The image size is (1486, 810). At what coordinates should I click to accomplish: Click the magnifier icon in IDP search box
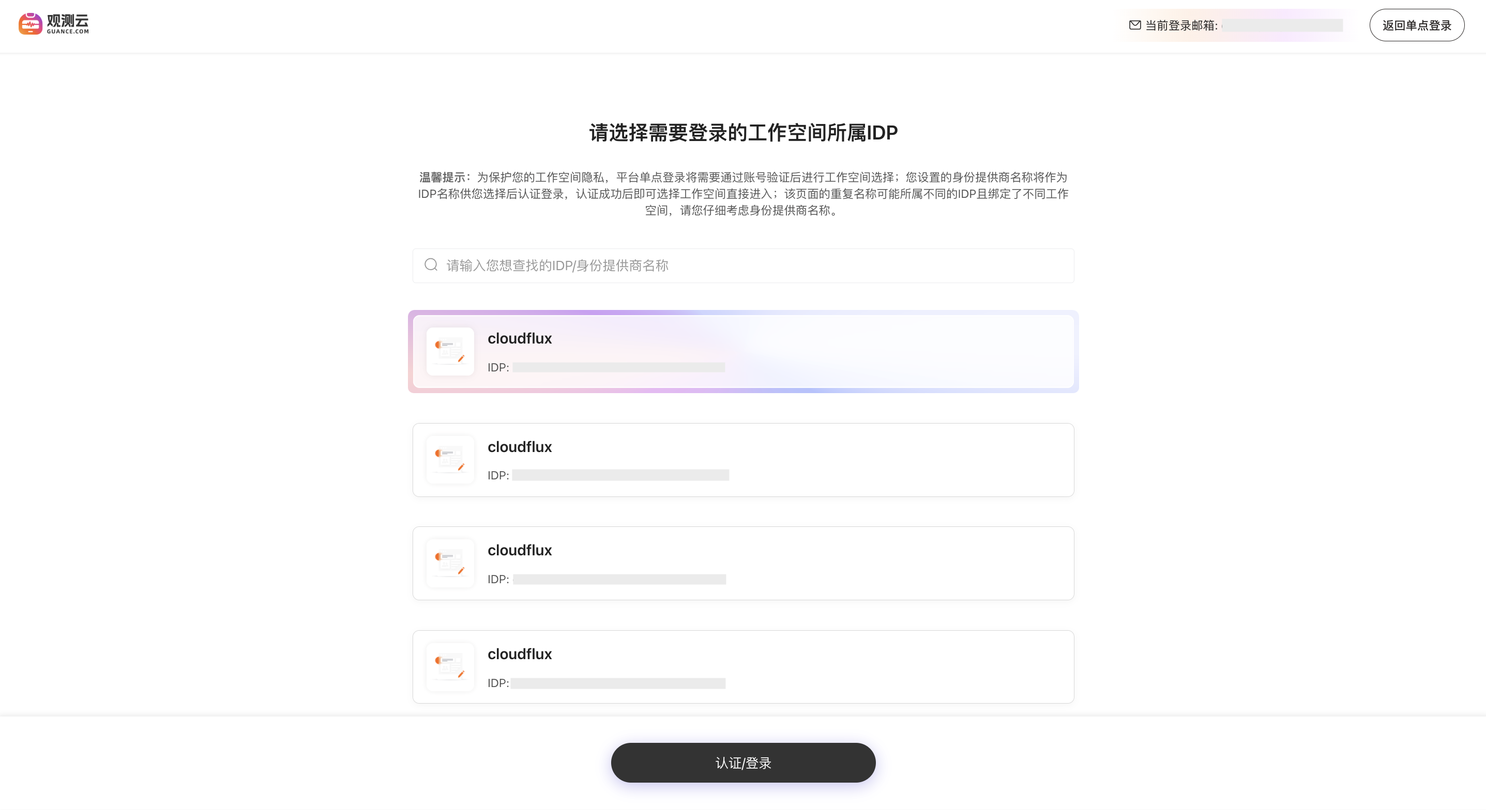point(431,264)
